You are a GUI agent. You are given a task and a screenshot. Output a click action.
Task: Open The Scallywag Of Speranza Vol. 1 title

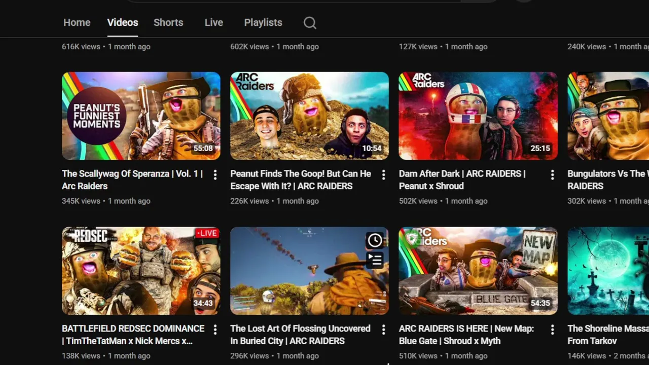click(x=132, y=180)
